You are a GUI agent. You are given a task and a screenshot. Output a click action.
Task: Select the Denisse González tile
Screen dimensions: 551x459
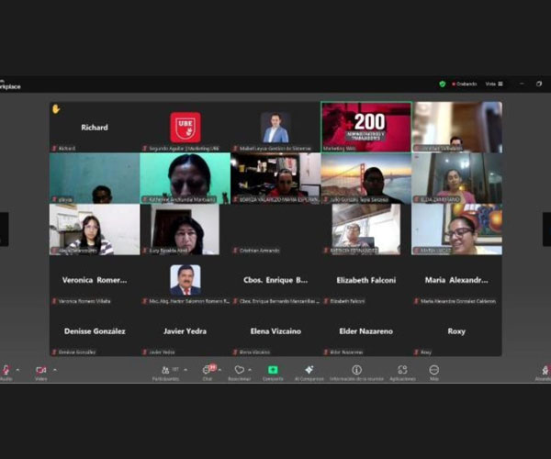pyautogui.click(x=95, y=331)
